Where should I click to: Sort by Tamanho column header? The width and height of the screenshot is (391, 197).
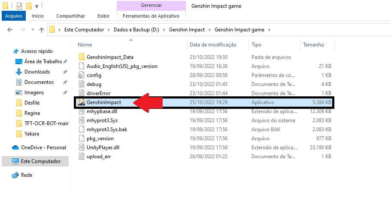point(313,45)
